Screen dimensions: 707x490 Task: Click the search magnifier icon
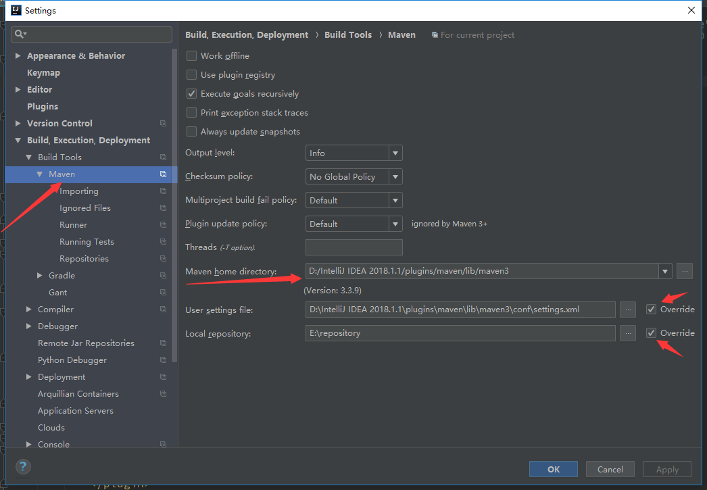[20, 34]
